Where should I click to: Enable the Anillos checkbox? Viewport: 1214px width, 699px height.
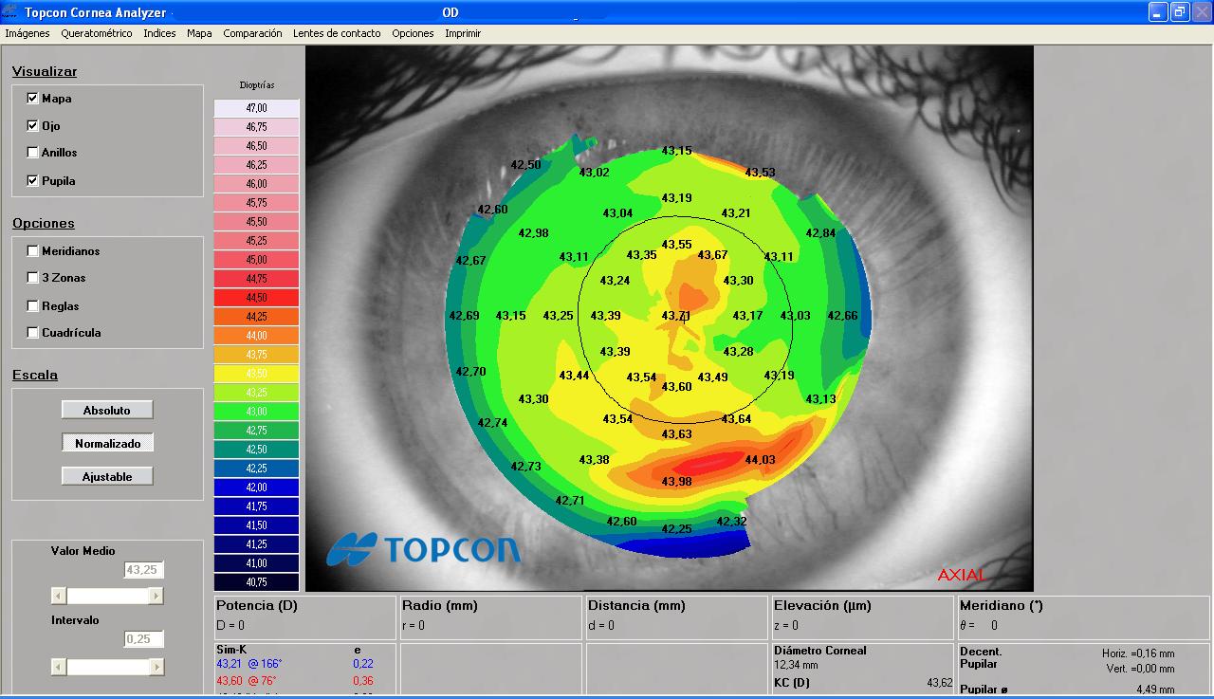tap(33, 153)
